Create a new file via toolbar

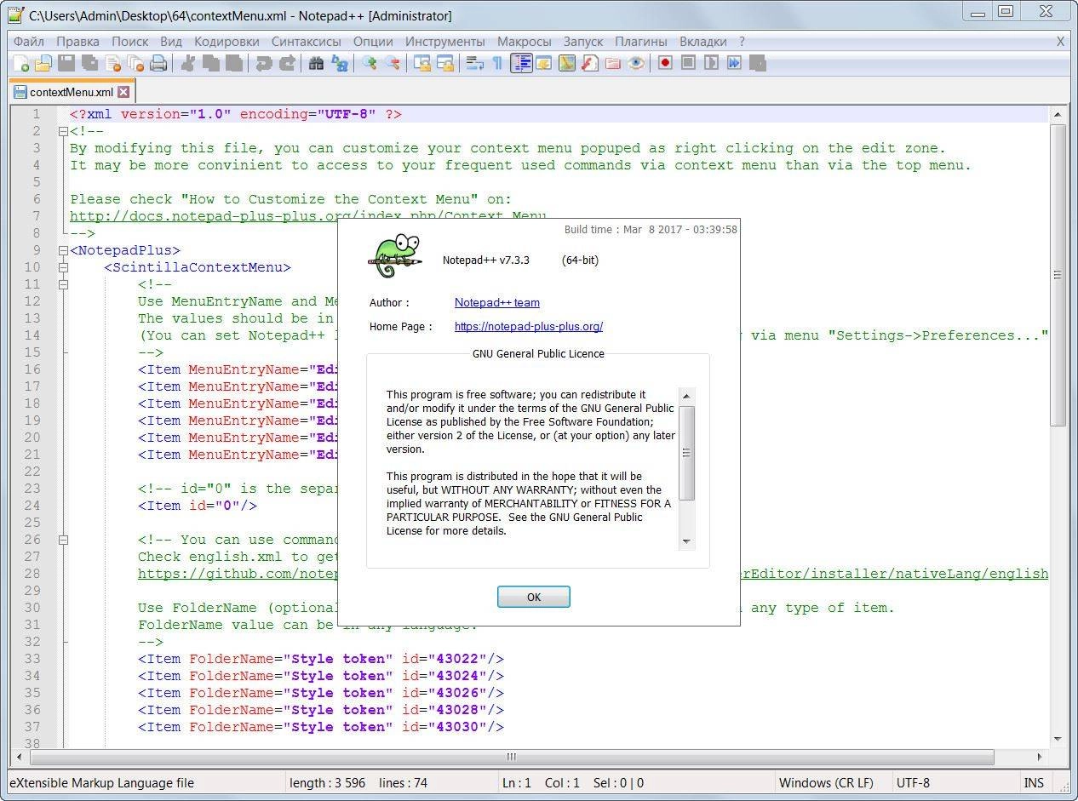(21, 63)
